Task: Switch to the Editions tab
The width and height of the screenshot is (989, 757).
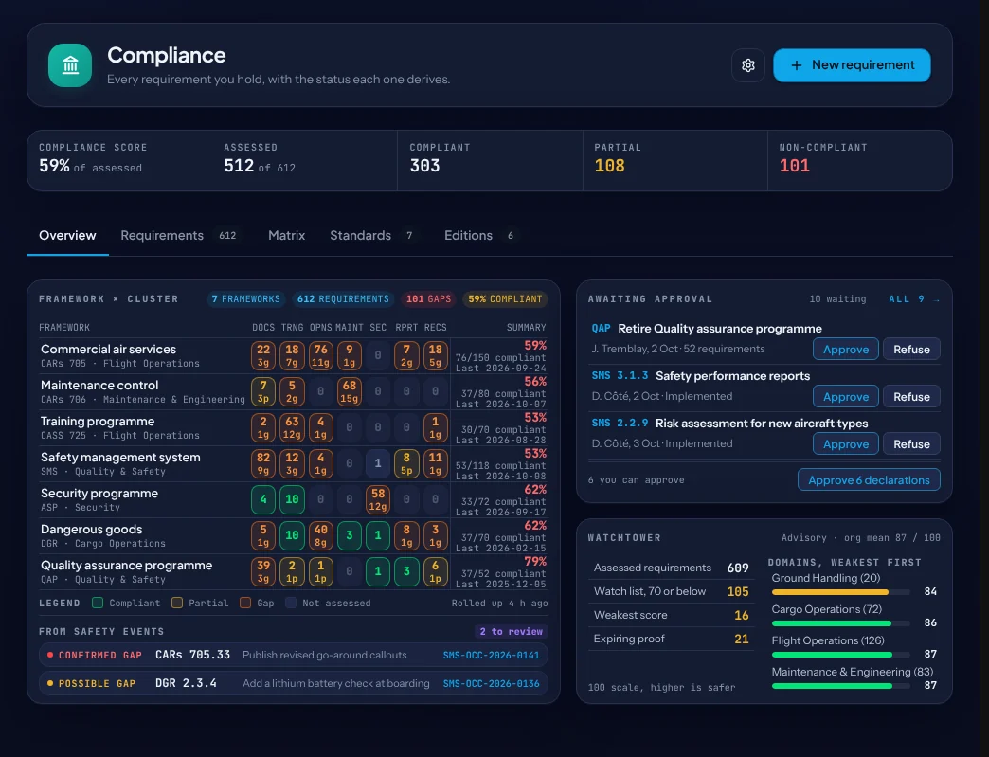Action: click(481, 235)
